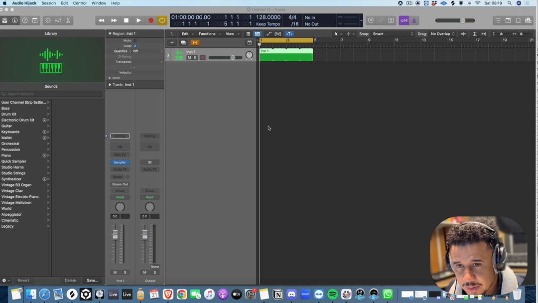538x303 pixels.
Task: Uncheck the Loop checkbox in Region inspector
Action: coord(135,46)
